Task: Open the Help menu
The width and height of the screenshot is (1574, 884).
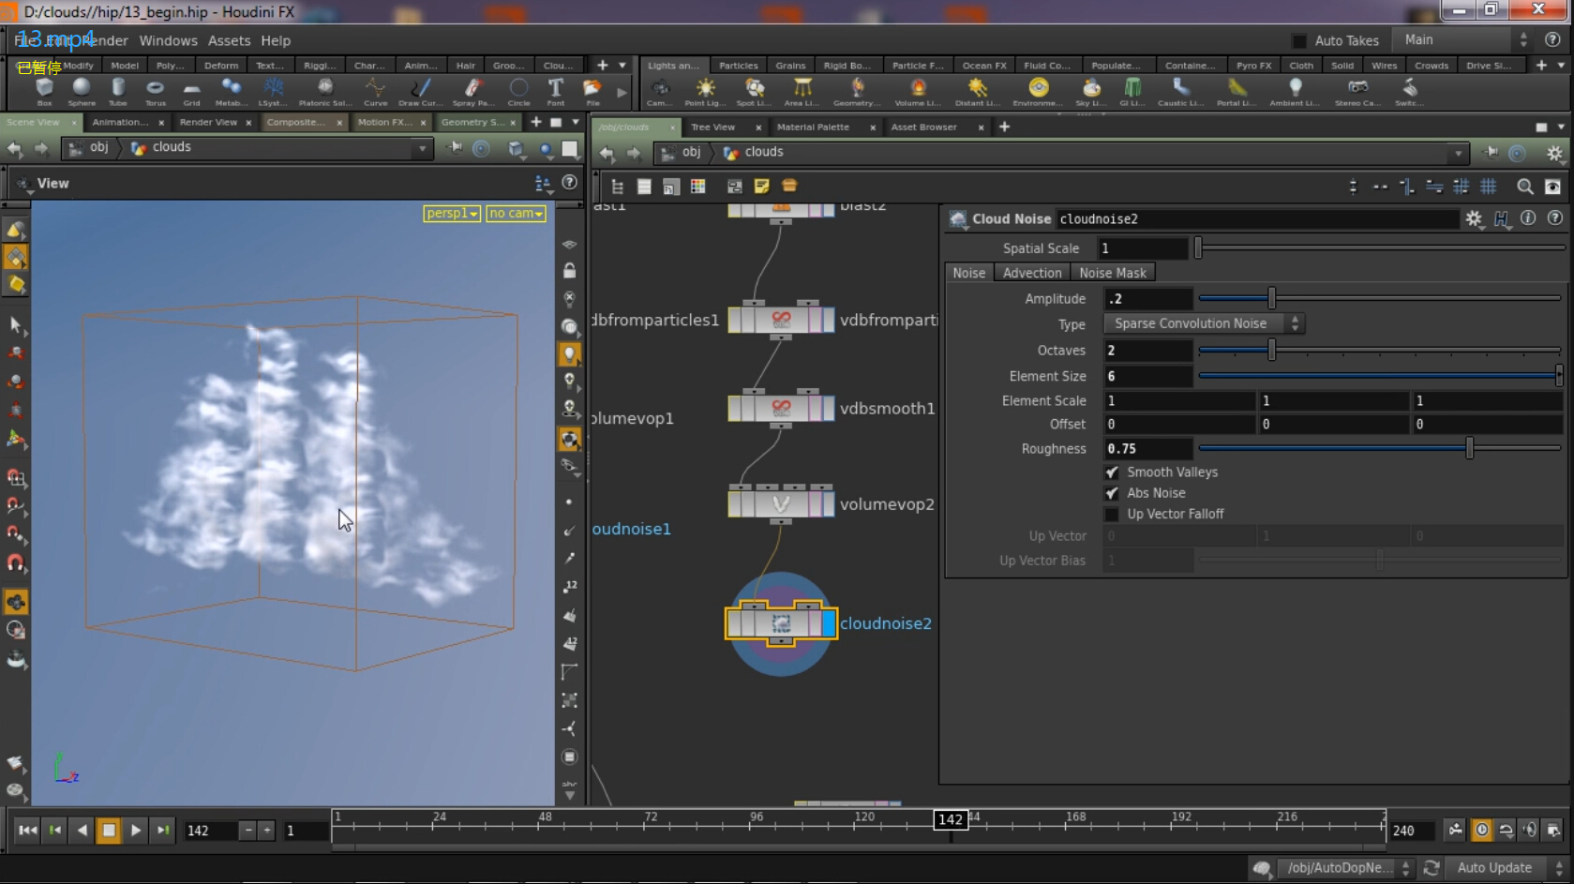Action: pos(276,40)
